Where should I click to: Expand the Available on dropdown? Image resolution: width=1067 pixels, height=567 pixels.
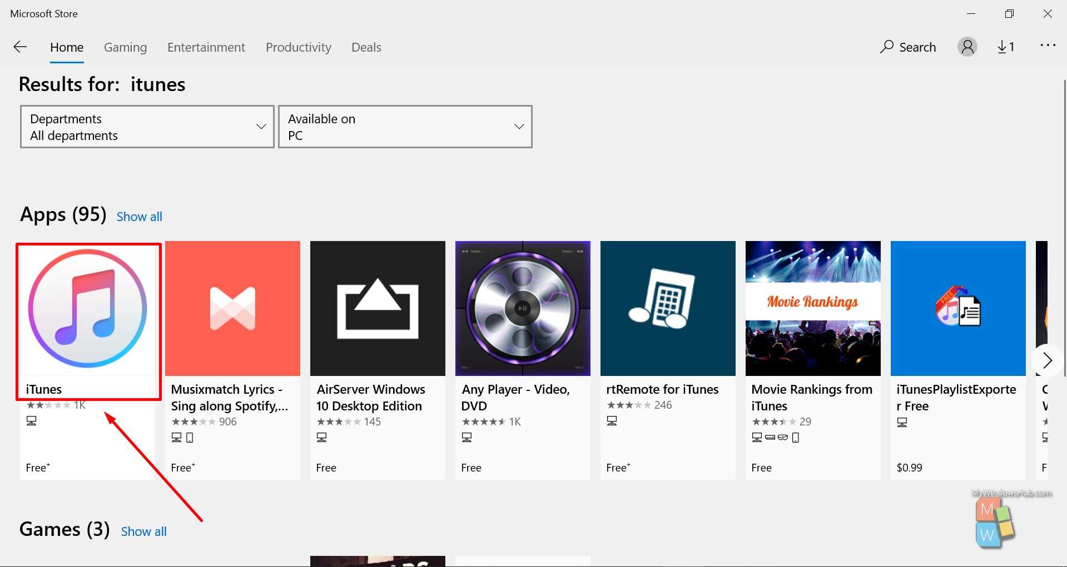pos(405,127)
